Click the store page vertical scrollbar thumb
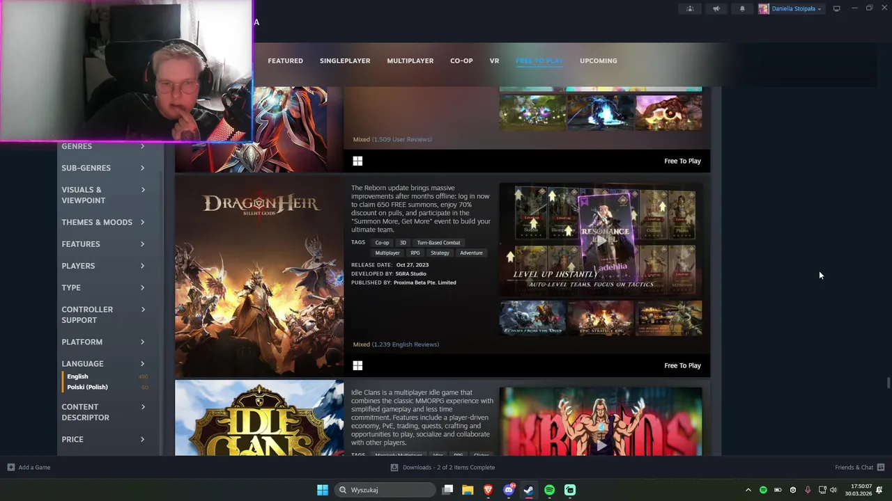 click(888, 383)
